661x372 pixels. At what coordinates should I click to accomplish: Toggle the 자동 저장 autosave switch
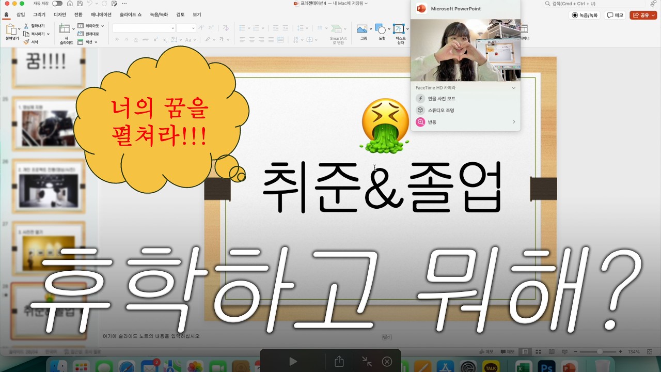pyautogui.click(x=57, y=4)
